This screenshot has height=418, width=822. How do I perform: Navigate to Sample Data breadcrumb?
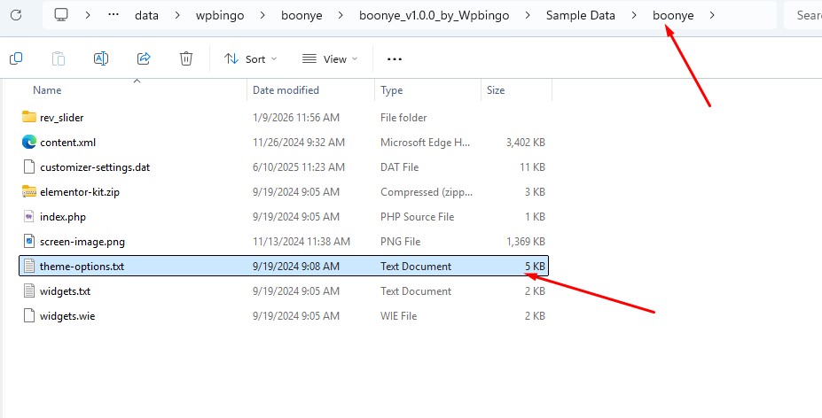point(583,15)
